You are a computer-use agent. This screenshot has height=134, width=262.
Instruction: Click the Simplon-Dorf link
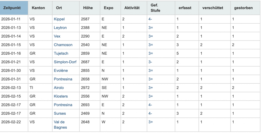tap(65, 62)
